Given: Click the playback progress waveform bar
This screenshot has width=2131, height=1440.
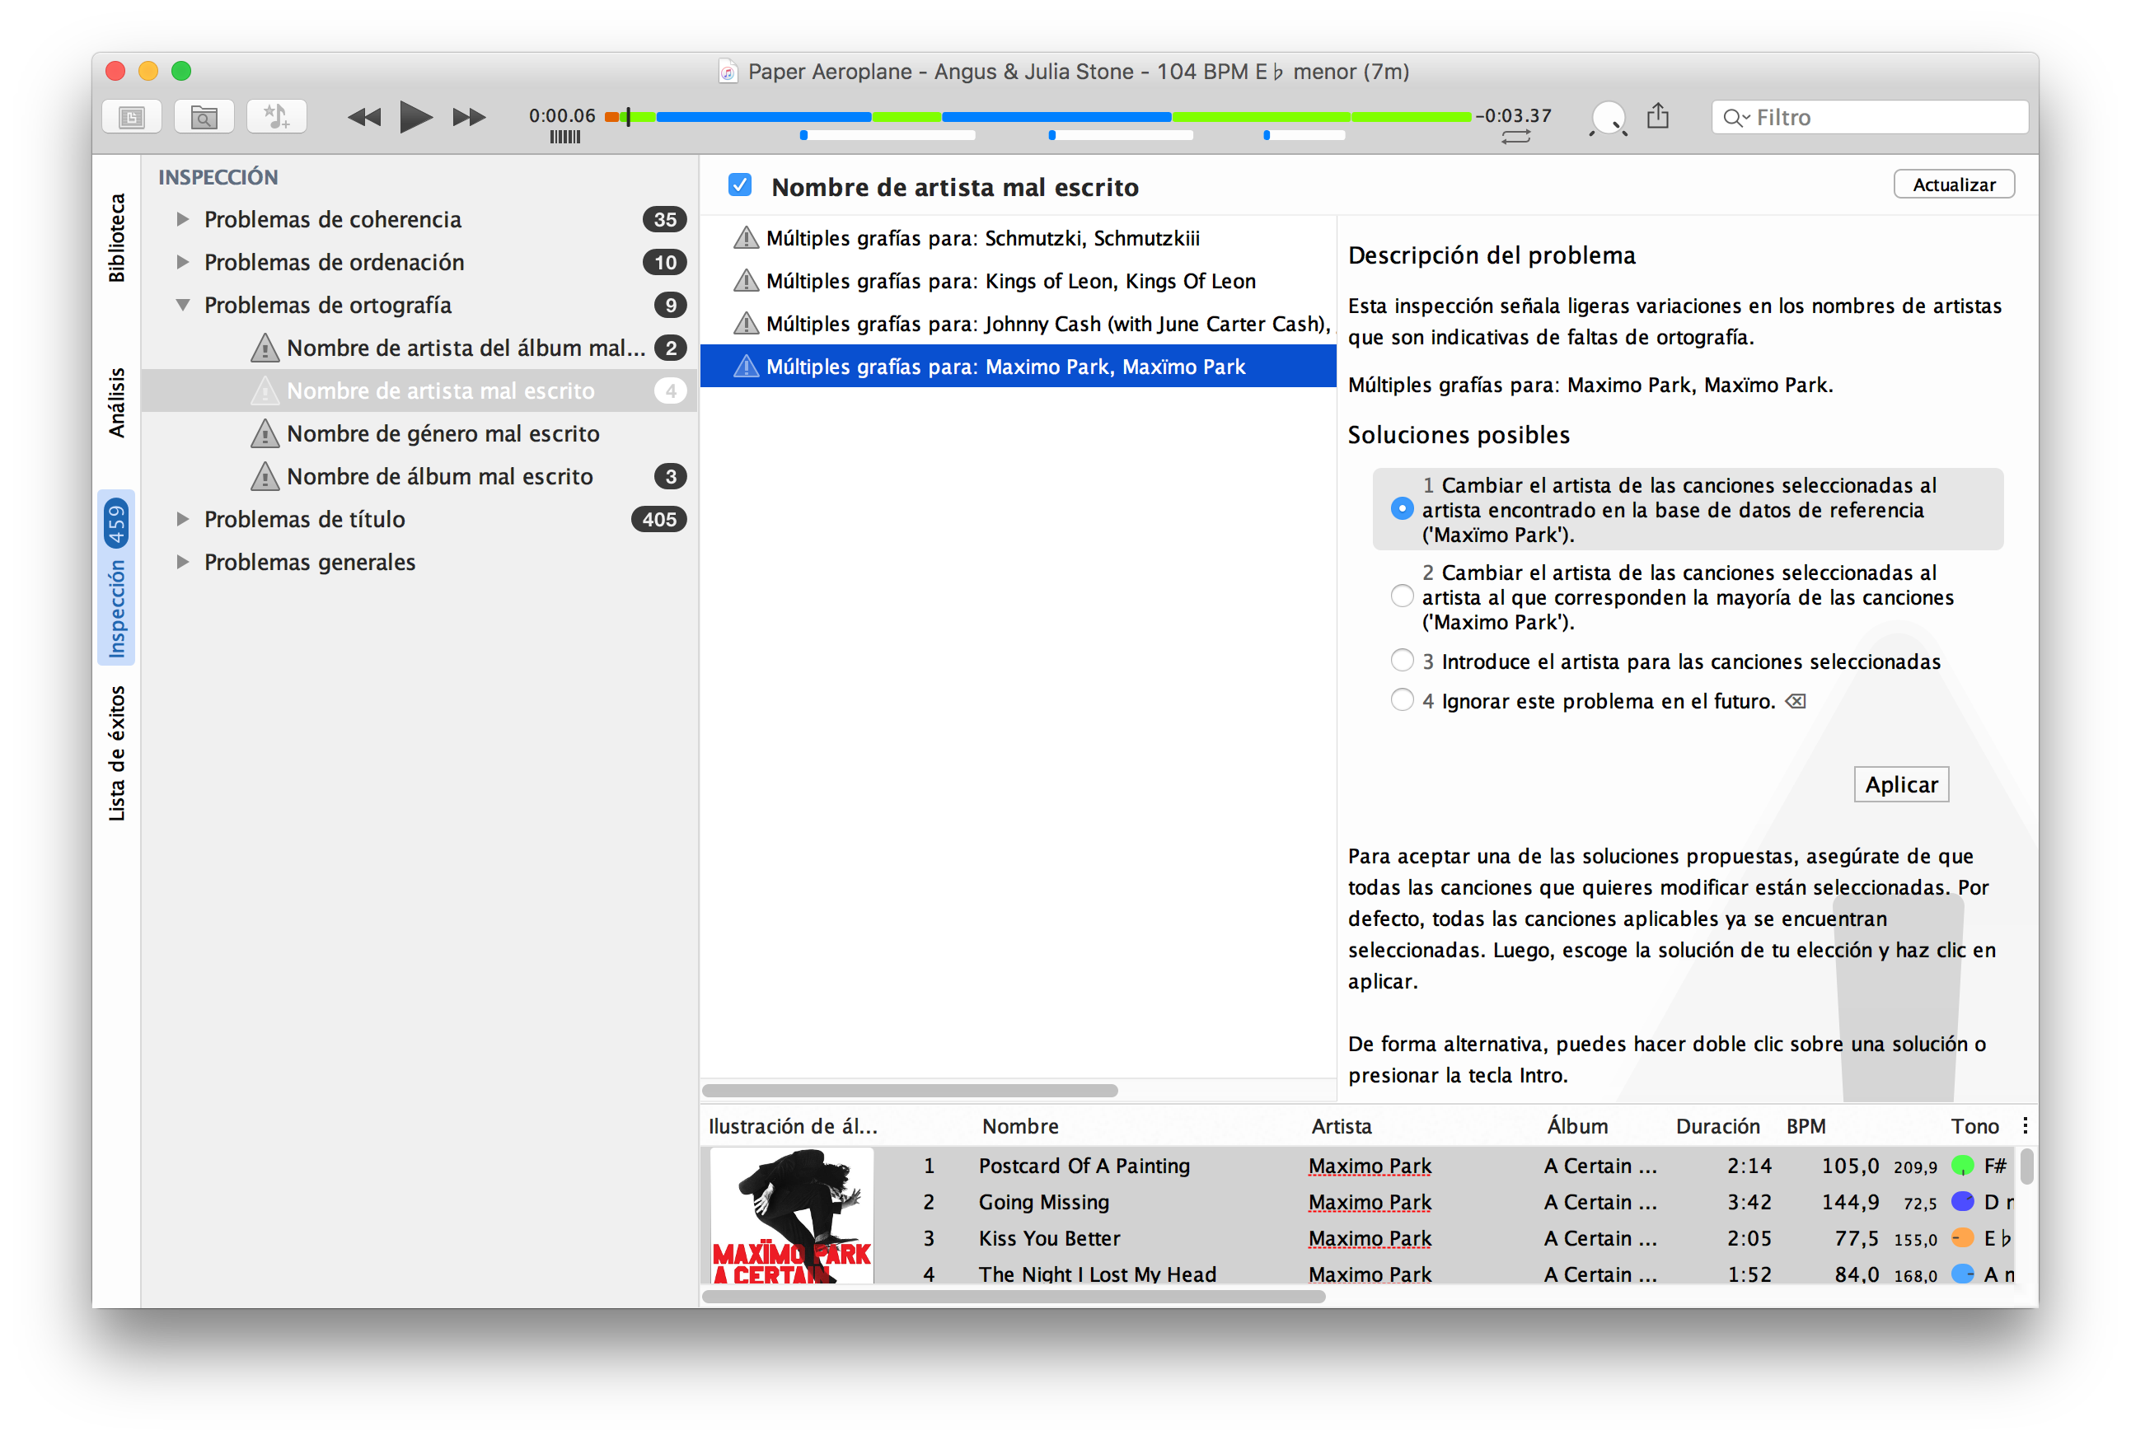Looking at the screenshot, I should pyautogui.click(x=1038, y=116).
